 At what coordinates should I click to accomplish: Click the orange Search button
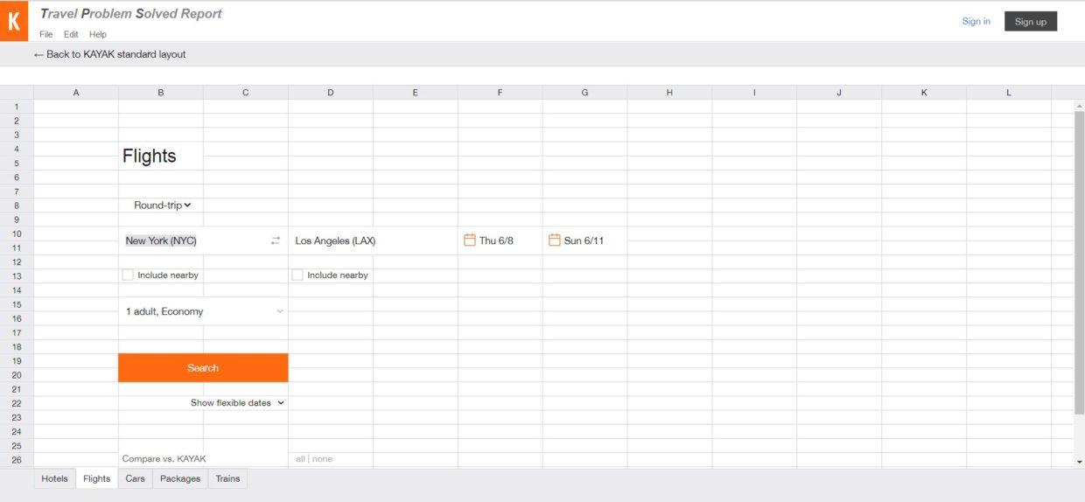[x=203, y=368]
